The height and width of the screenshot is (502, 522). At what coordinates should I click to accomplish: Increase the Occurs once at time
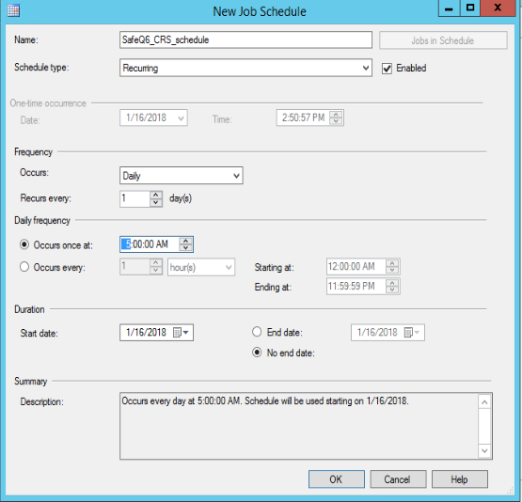point(185,241)
